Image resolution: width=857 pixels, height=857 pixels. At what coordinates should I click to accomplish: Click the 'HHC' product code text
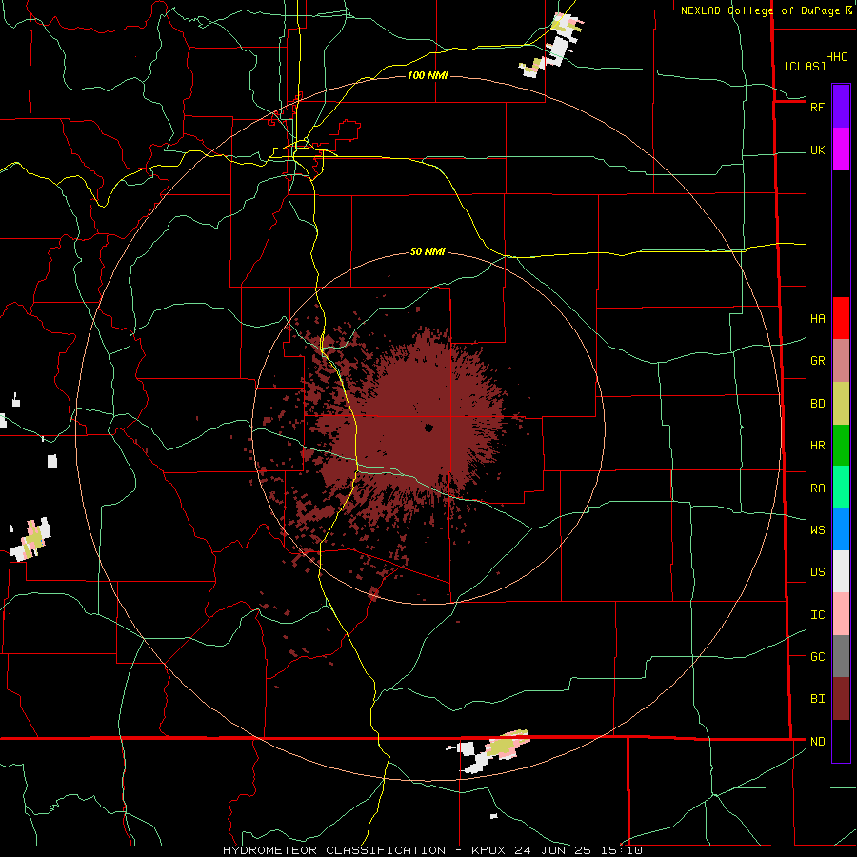836,57
